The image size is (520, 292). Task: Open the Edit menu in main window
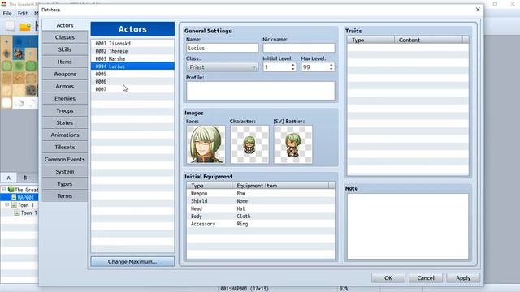pyautogui.click(x=23, y=14)
